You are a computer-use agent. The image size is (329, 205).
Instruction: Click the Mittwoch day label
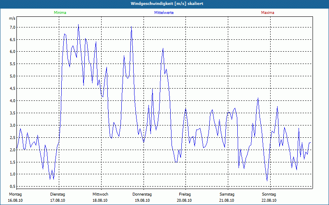coord(100,194)
